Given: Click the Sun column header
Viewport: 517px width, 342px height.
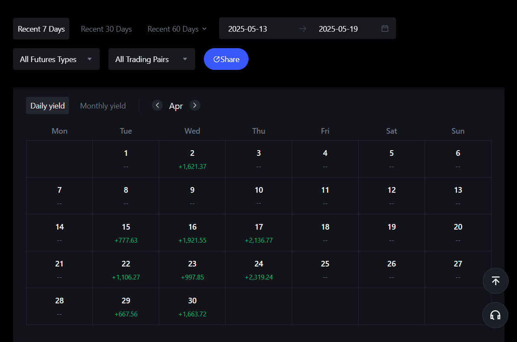Looking at the screenshot, I should (458, 131).
